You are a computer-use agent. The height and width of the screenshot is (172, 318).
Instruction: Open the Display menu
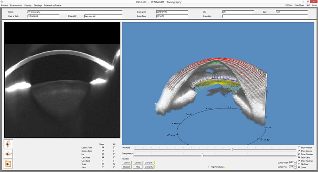pos(28,6)
